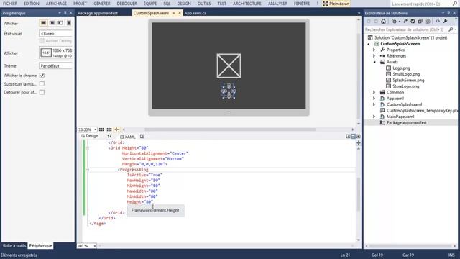
Task: Uncheck Afficher le chrome checkbox
Action: 42,76
